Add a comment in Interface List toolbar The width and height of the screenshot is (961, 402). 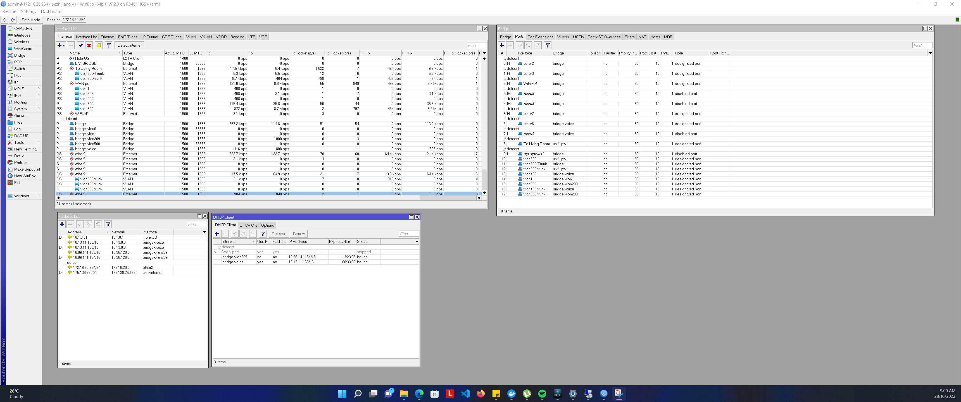pyautogui.click(x=99, y=46)
